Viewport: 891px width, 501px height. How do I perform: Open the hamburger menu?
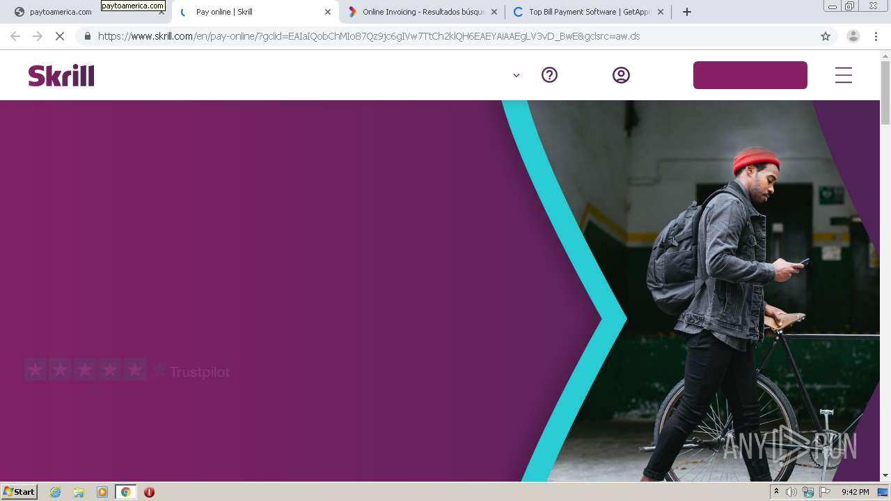tap(844, 75)
